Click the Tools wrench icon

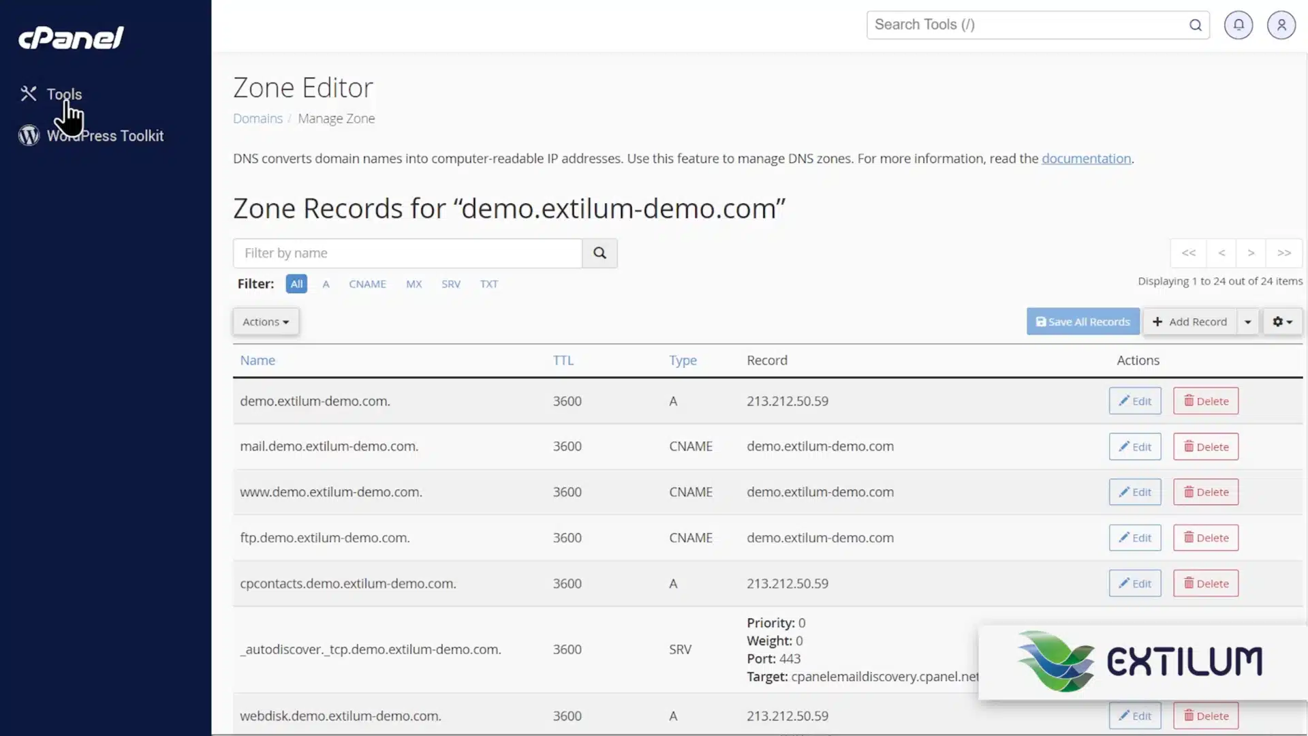tap(29, 93)
